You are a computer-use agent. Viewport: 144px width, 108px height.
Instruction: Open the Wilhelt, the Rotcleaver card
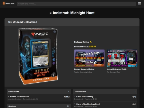click(19, 97)
